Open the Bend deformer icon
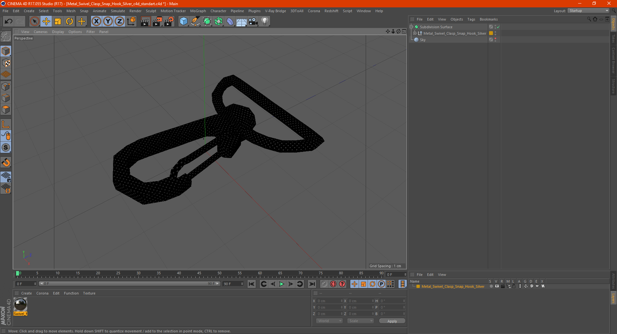This screenshot has width=617, height=334. (x=230, y=22)
